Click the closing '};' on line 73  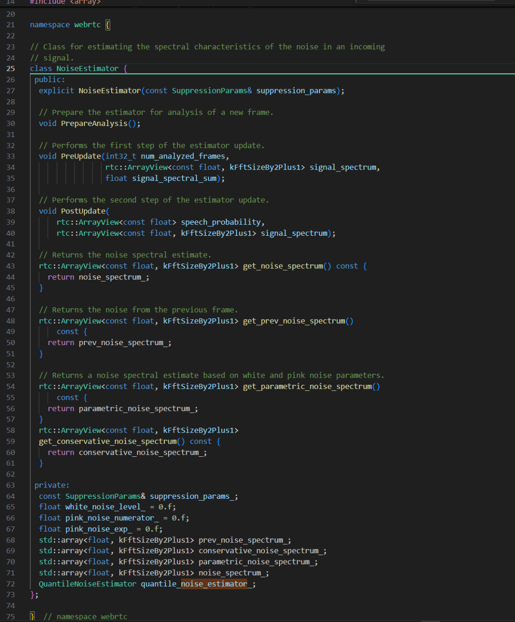[x=34, y=595]
